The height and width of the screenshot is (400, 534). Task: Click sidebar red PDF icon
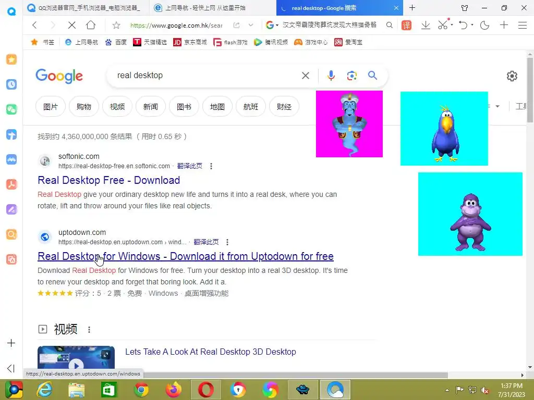point(11,184)
